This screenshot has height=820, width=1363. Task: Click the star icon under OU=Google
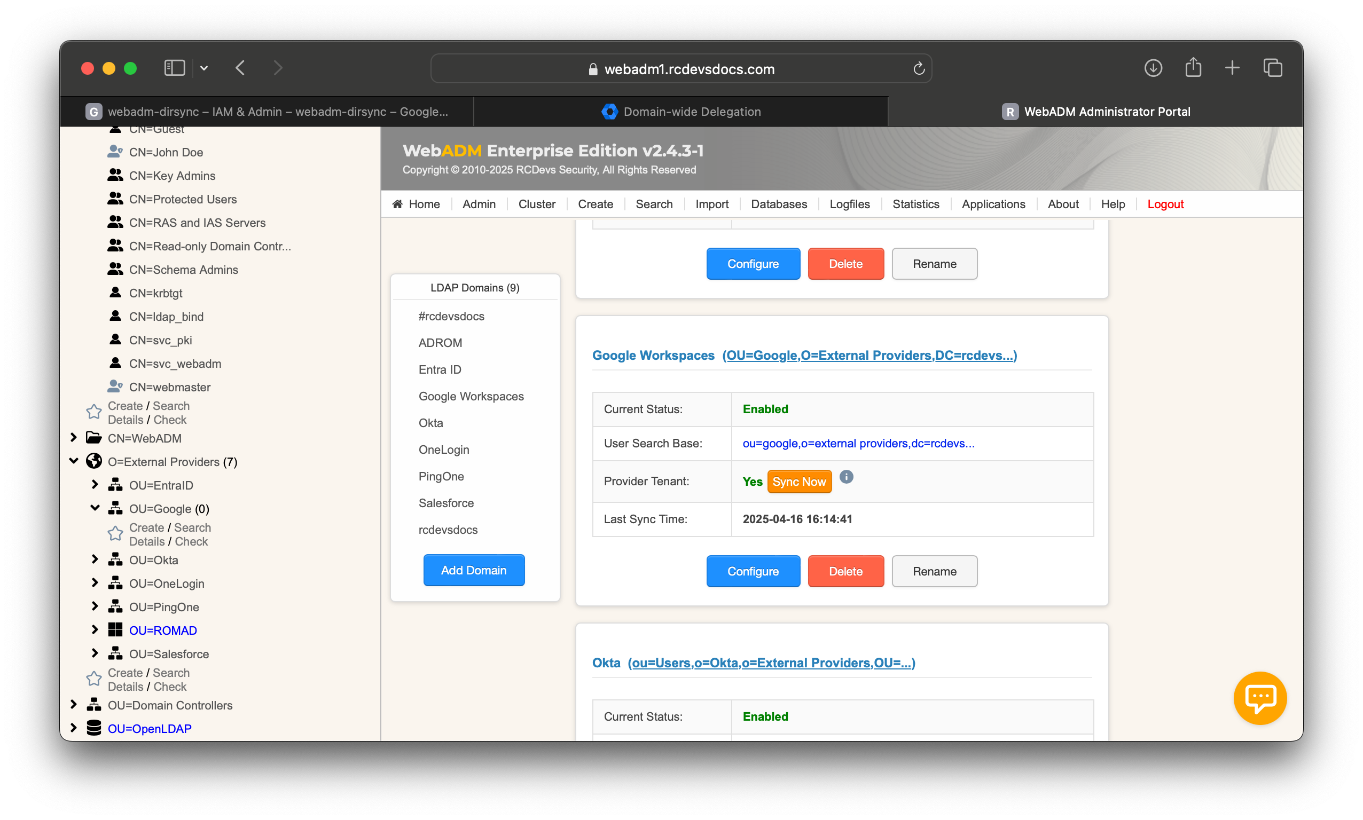tap(115, 534)
